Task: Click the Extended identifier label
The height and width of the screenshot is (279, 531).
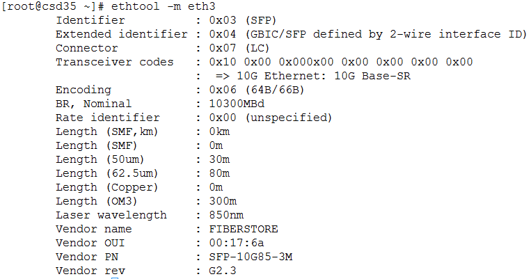Action: coord(122,34)
